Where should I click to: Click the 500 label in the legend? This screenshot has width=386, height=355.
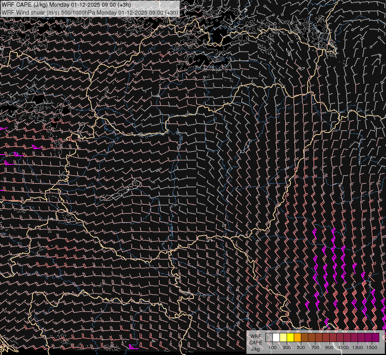pos(301,348)
